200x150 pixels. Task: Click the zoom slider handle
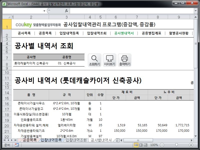[x=176, y=145]
